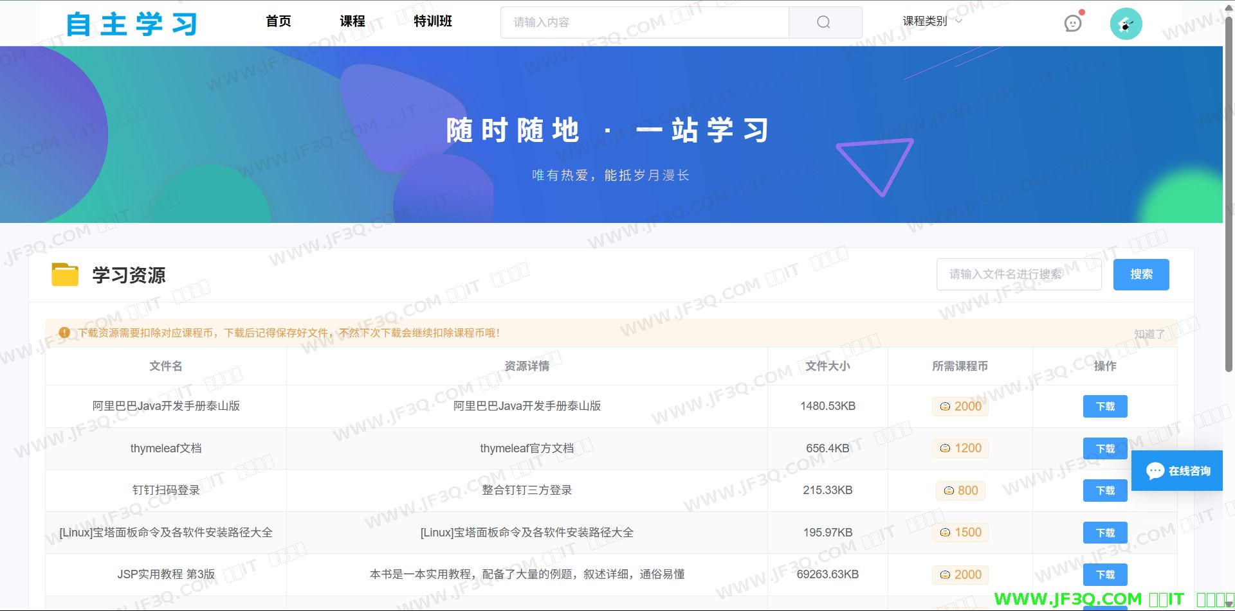Click the 请输入内容 header search field
The image size is (1235, 611).
click(644, 22)
